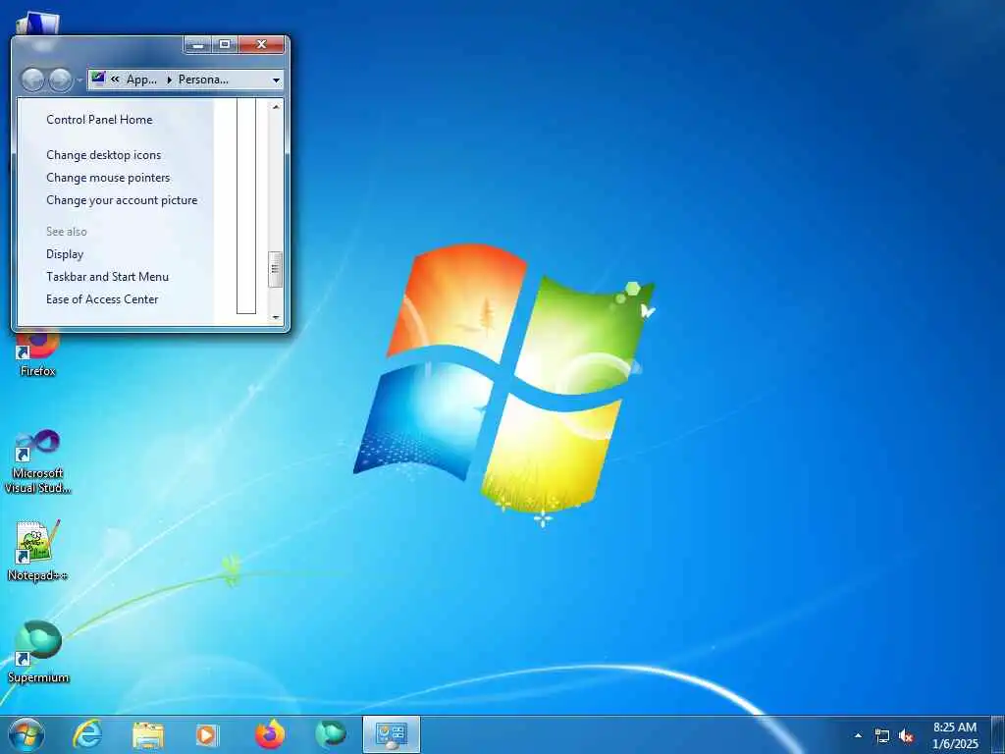Click the network status tray icon
The width and height of the screenshot is (1005, 754).
[882, 736]
